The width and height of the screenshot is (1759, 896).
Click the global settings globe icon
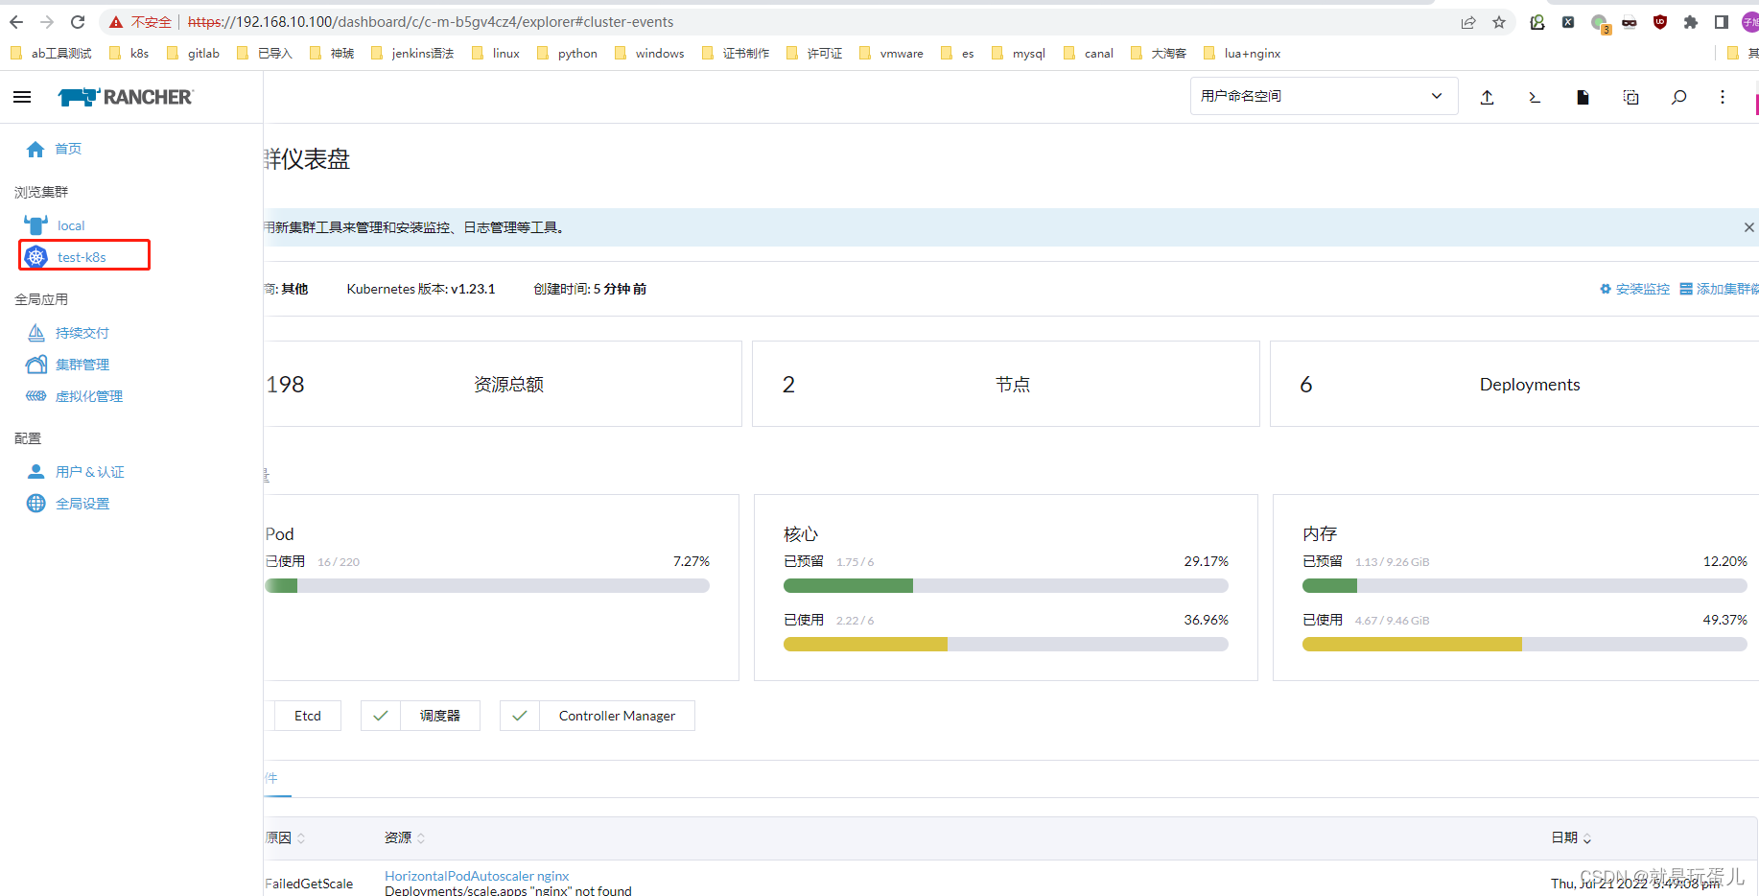point(35,504)
